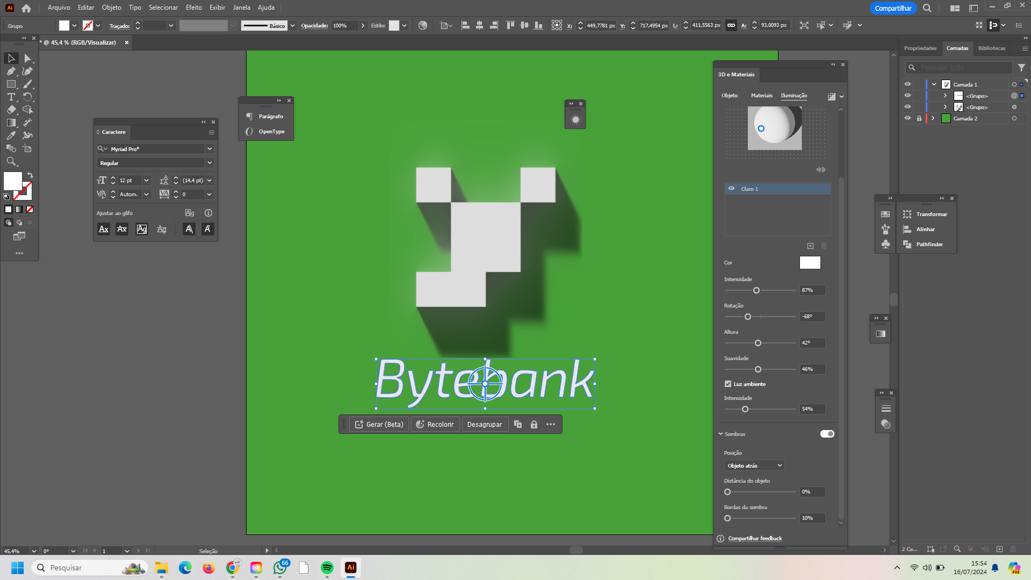Collapse the Camada 1 layer tree
Screen dimensions: 1031x580
pos(934,84)
